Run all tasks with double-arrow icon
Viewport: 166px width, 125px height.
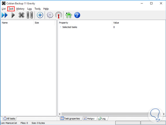4,15
